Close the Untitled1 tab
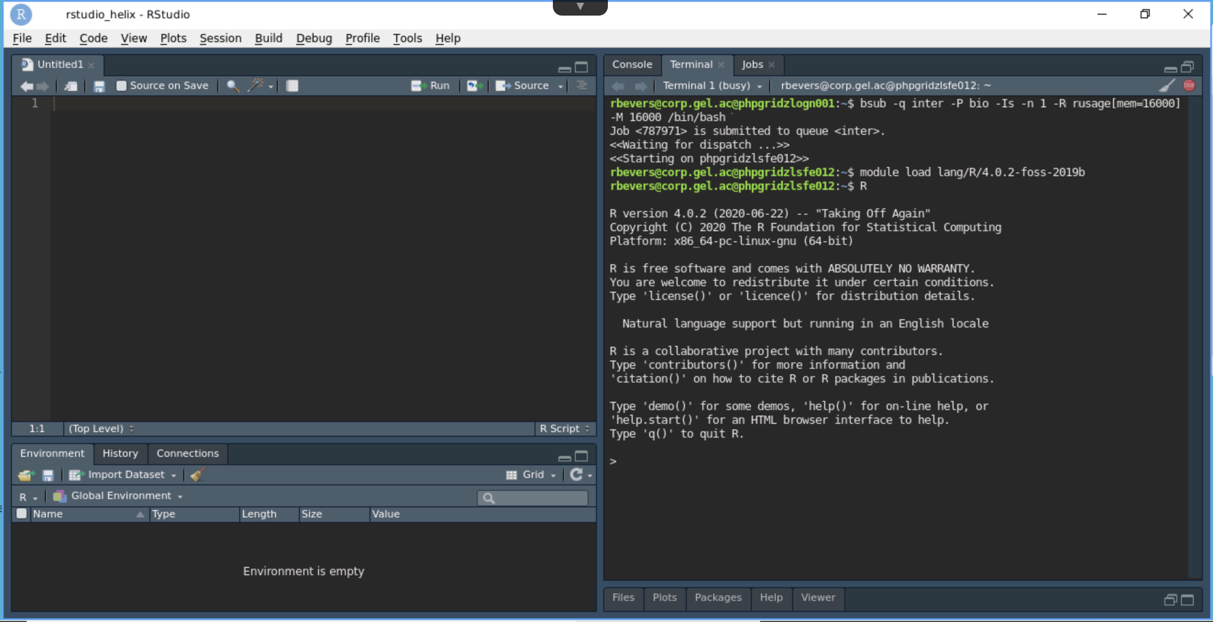The image size is (1213, 622). [x=91, y=65]
